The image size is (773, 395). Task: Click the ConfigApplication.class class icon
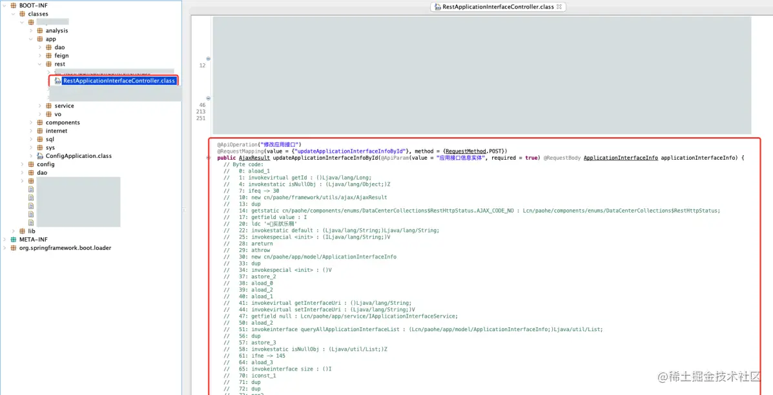39,155
